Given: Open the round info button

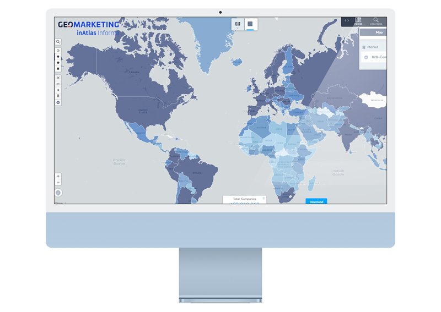Looking at the screenshot, I should point(58,193).
